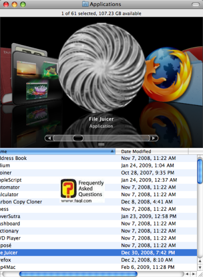Toggle sort order via Name column arrow
Screen dimensions: 203x277
[x=112, y=151]
